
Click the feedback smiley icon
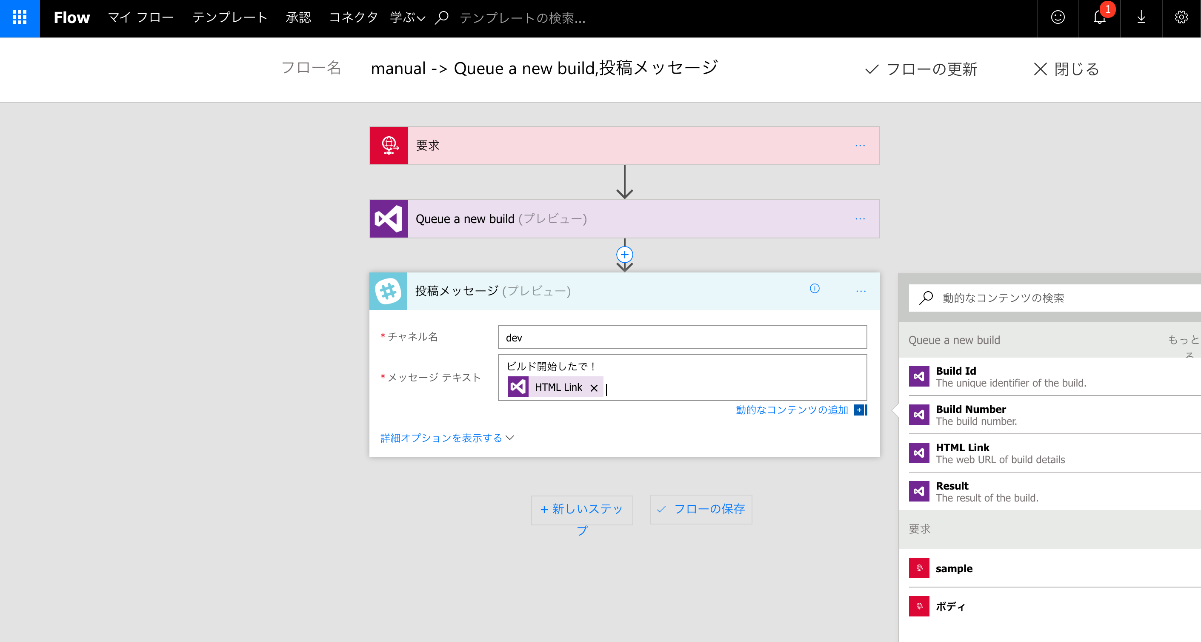(1058, 18)
